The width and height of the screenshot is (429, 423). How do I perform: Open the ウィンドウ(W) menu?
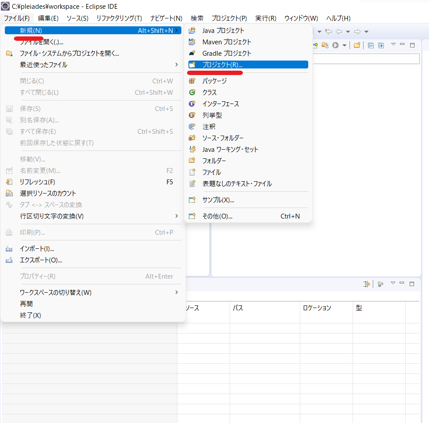301,18
